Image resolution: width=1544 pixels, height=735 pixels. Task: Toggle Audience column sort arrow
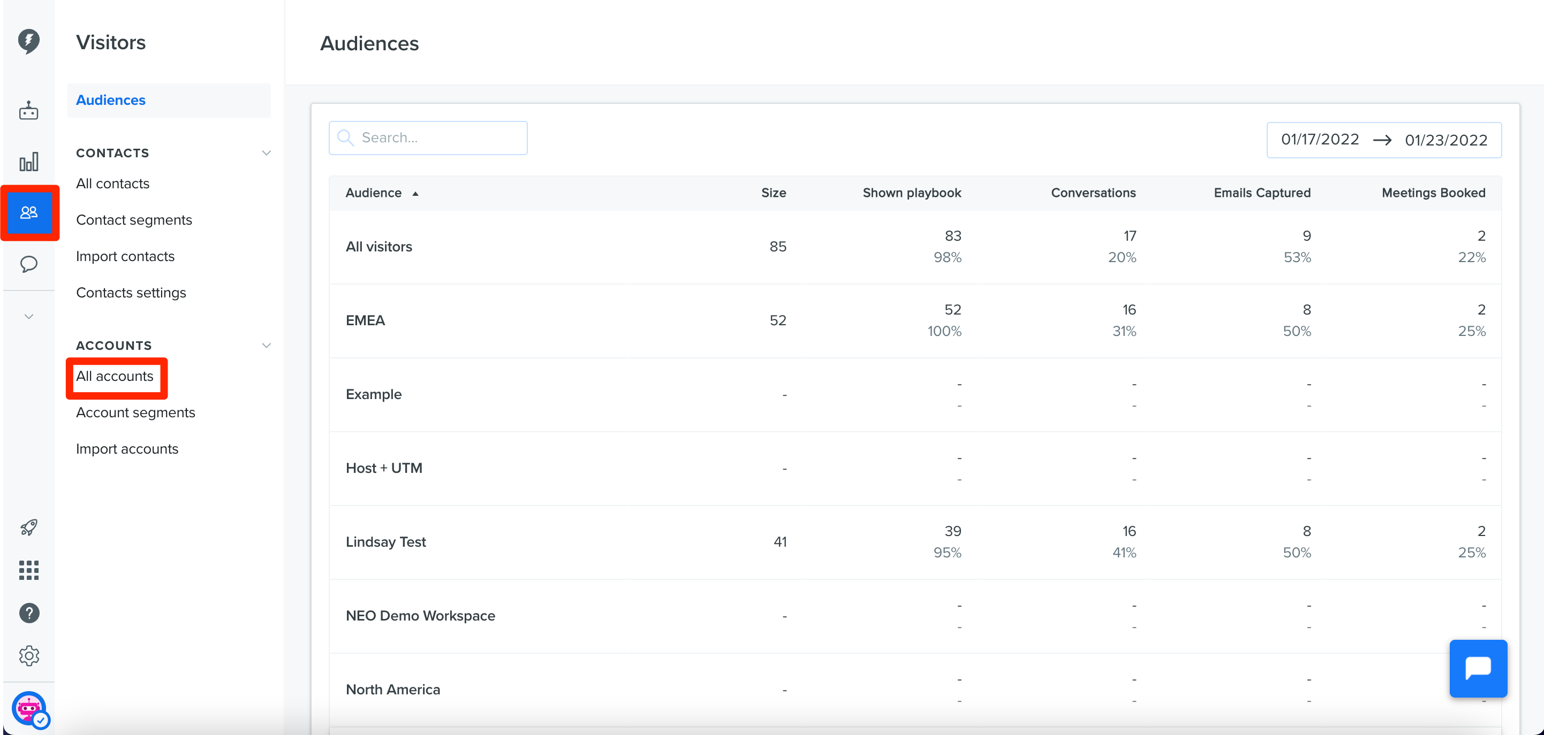[x=415, y=194]
